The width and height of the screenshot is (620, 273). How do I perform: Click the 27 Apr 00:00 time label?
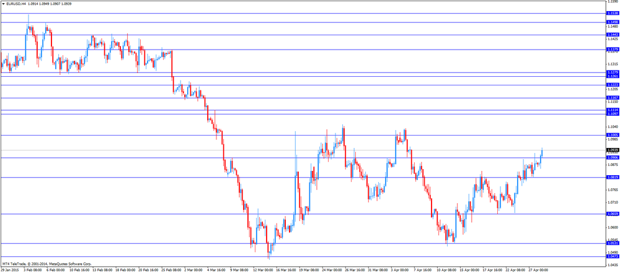pos(539,270)
